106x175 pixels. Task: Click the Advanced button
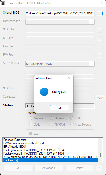(49, 168)
